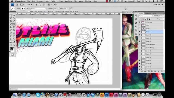This screenshot has width=174, height=98.
Task: Select the Clone Stamp tool
Action: pyautogui.click(x=11, y=27)
